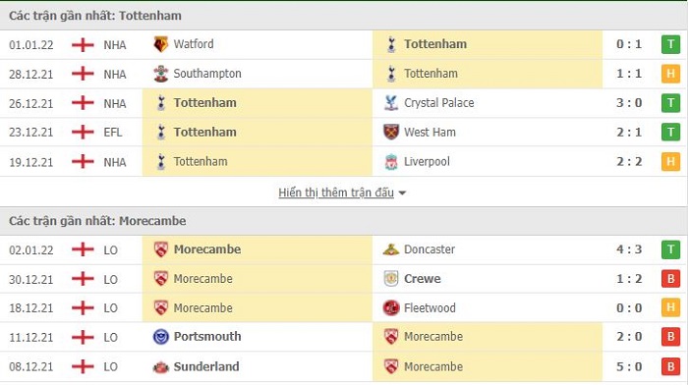Click the Crewe crest icon
Image resolution: width=688 pixels, height=385 pixels.
click(391, 279)
